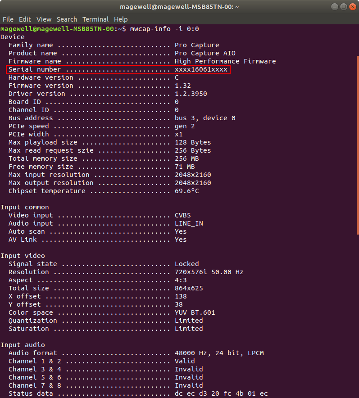Click the Input audio section heading
359x398 pixels.
tap(23, 345)
